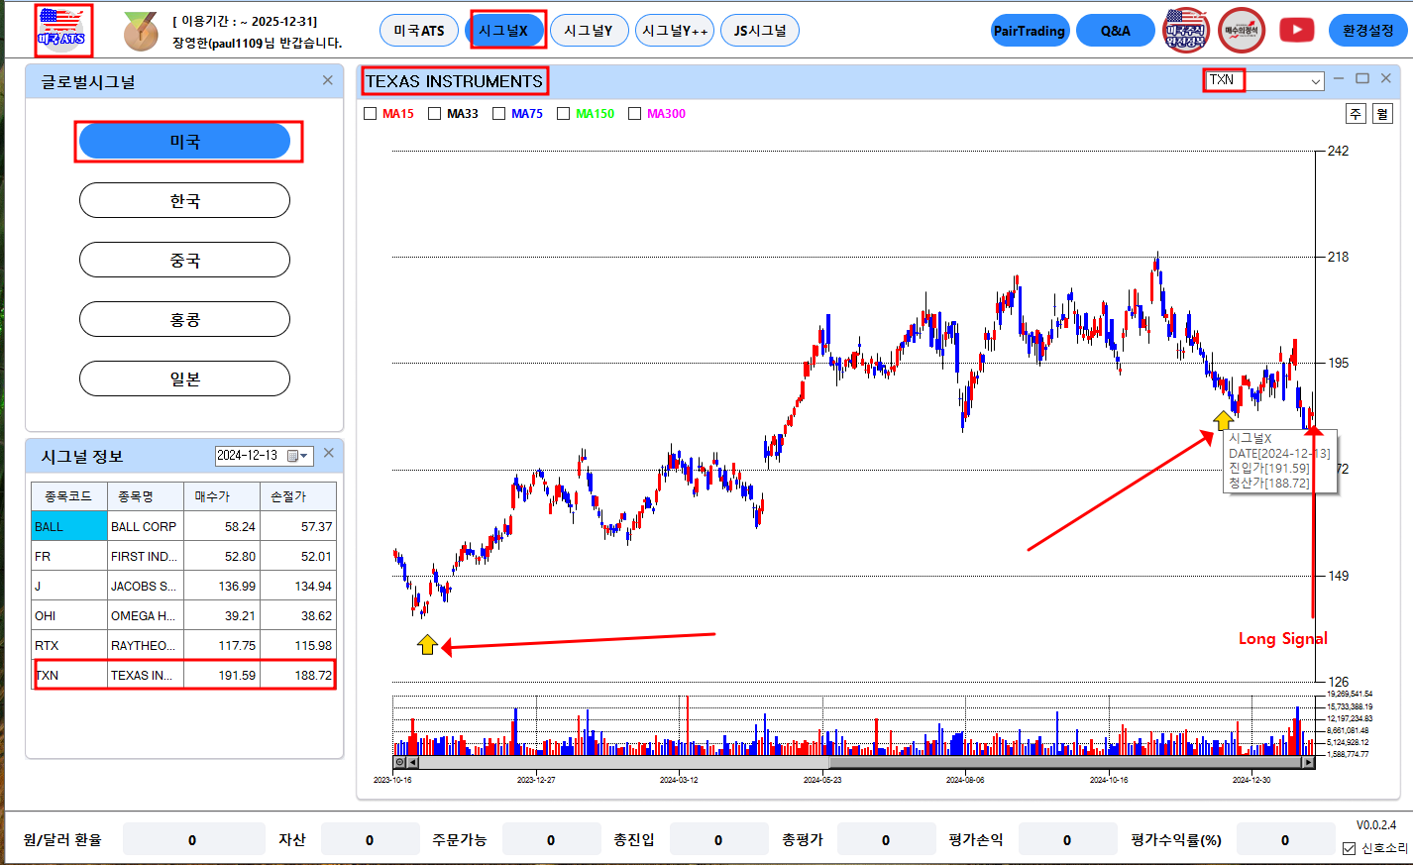Click the 미국ATS American flag logo
Viewport: 1413px width, 865px height.
[x=62, y=30]
